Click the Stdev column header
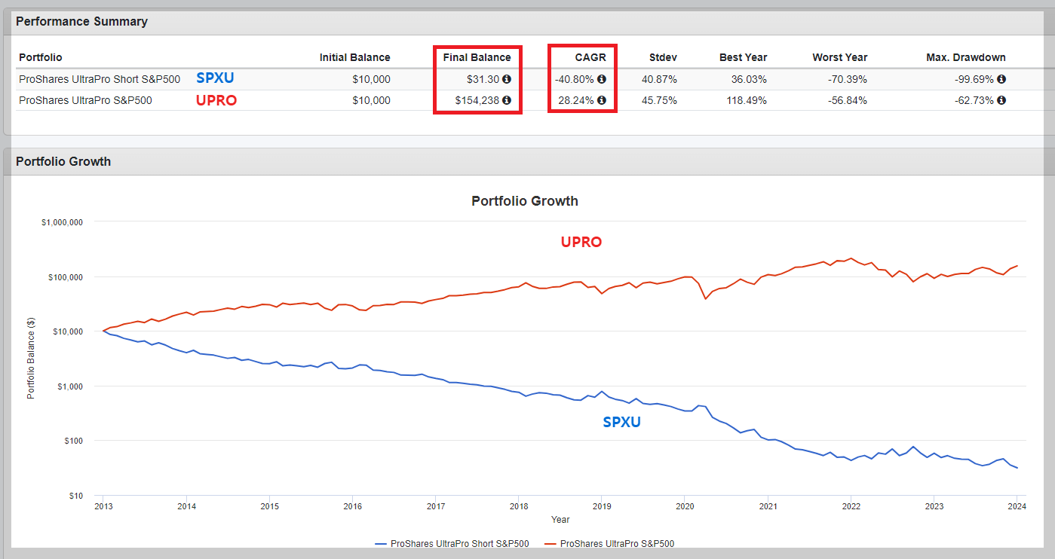The image size is (1055, 559). (663, 57)
